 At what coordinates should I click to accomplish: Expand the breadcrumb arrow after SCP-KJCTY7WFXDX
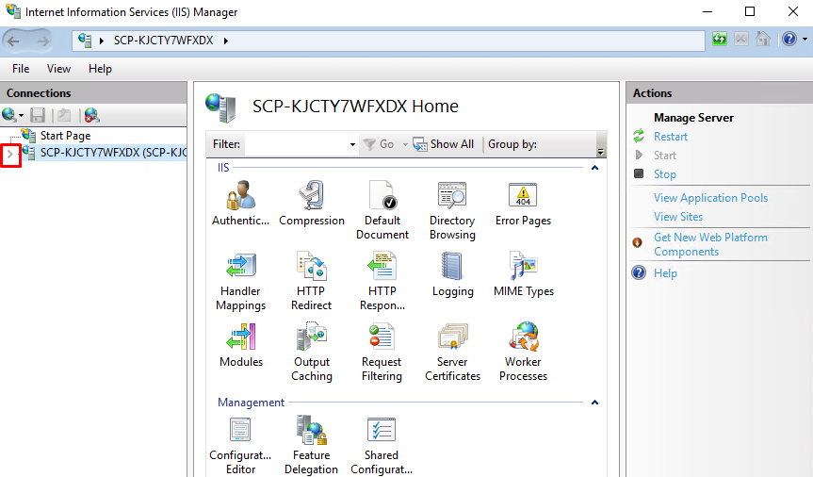pyautogui.click(x=226, y=41)
